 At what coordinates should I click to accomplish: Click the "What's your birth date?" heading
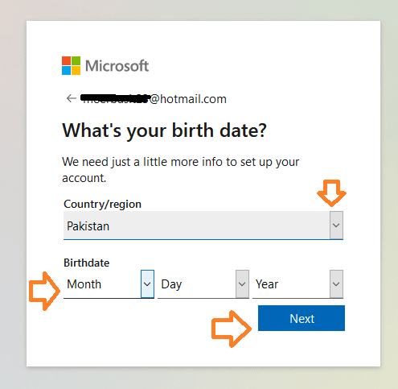click(164, 130)
